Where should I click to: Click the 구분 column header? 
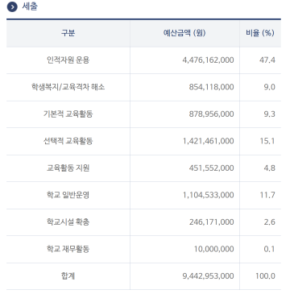[68, 33]
